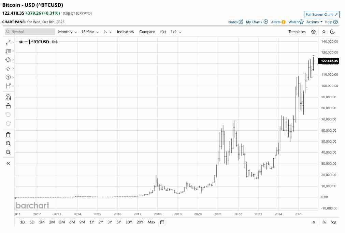Image resolution: width=345 pixels, height=233 pixels.
Task: Open the f(x) expressions menu
Action: 163,32
